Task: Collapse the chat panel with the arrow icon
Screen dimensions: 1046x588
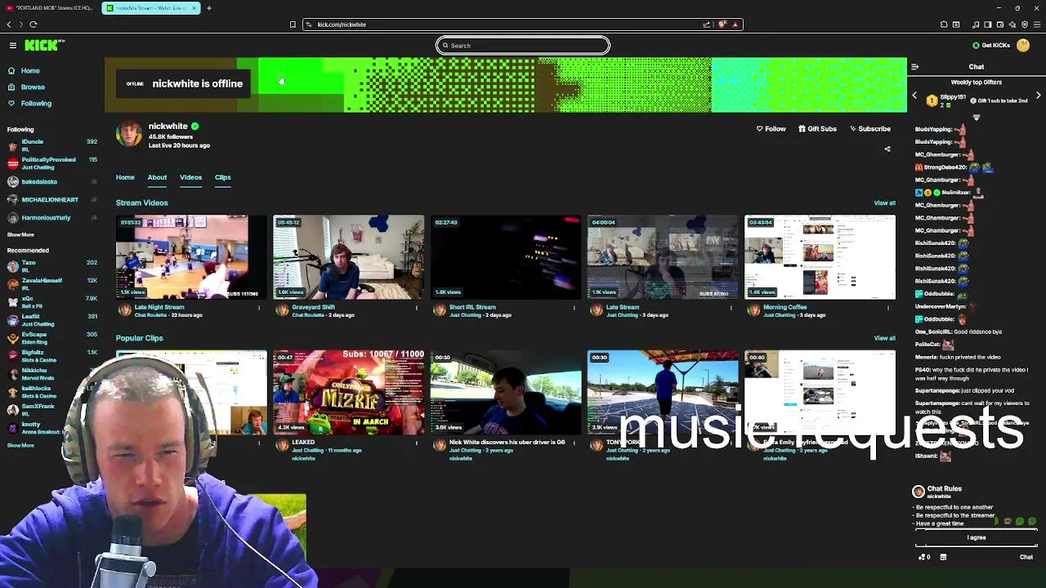Action: click(x=914, y=67)
